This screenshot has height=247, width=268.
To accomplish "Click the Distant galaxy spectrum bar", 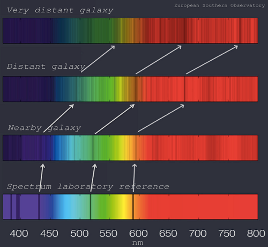I will [130, 89].
